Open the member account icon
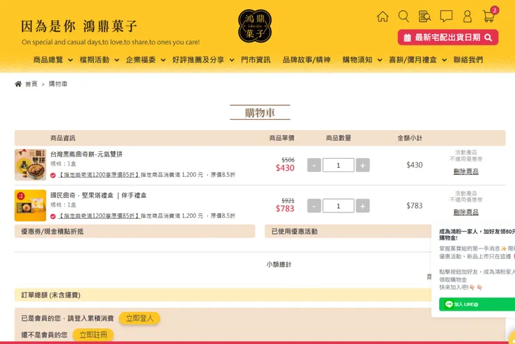This screenshot has width=515, height=344. (x=467, y=16)
